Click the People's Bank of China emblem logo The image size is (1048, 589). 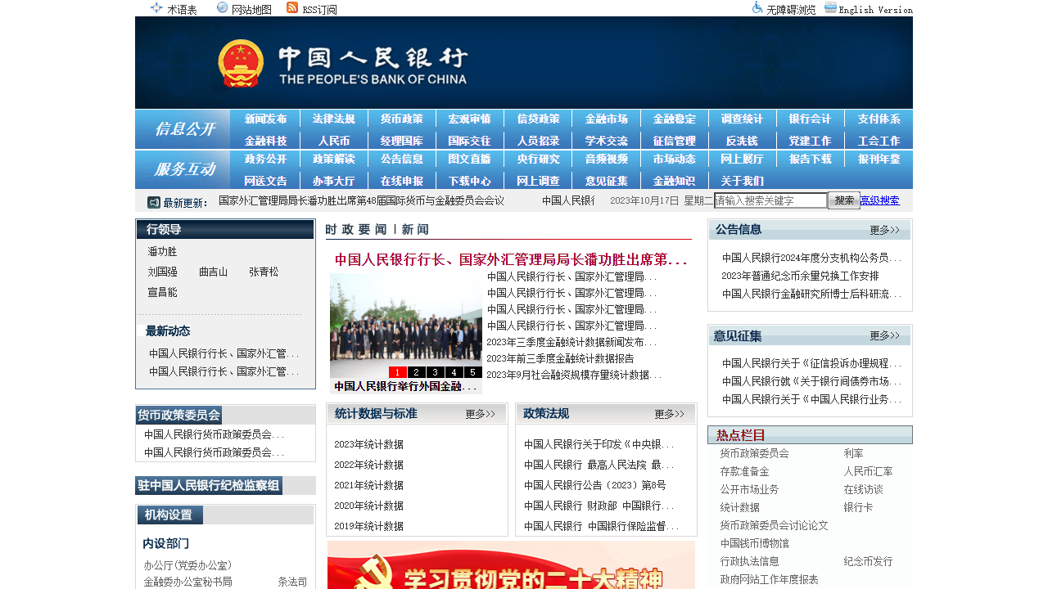239,63
